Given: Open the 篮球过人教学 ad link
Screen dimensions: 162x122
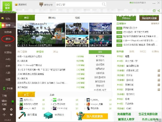Looking at the screenshot, I should tap(126, 119).
